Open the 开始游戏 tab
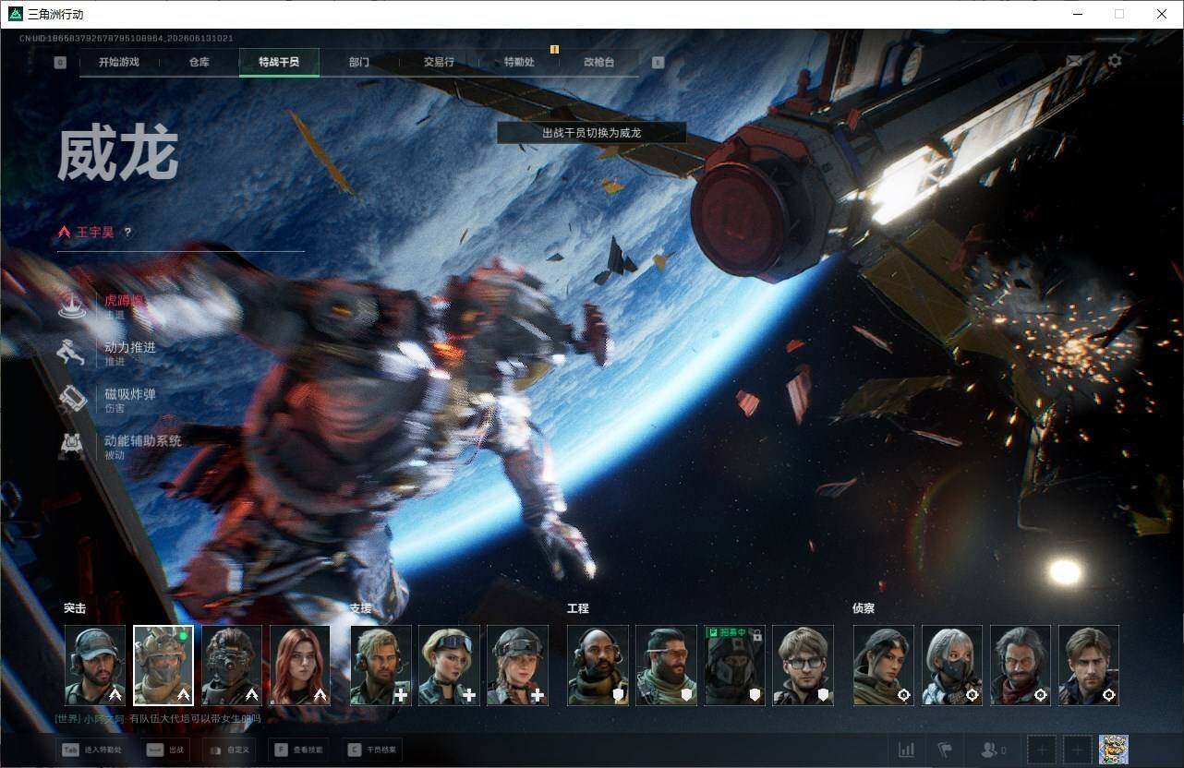1184x768 pixels. [119, 62]
